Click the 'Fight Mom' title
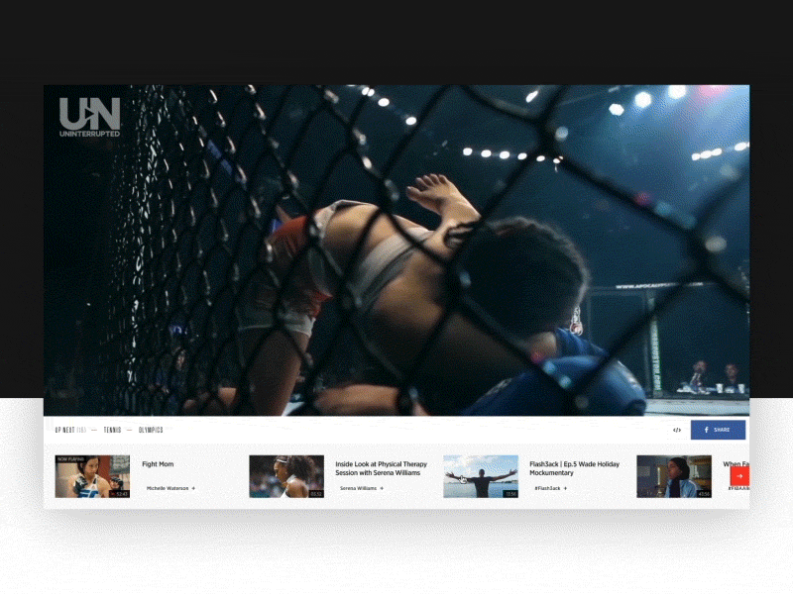The image size is (793, 594). click(158, 463)
